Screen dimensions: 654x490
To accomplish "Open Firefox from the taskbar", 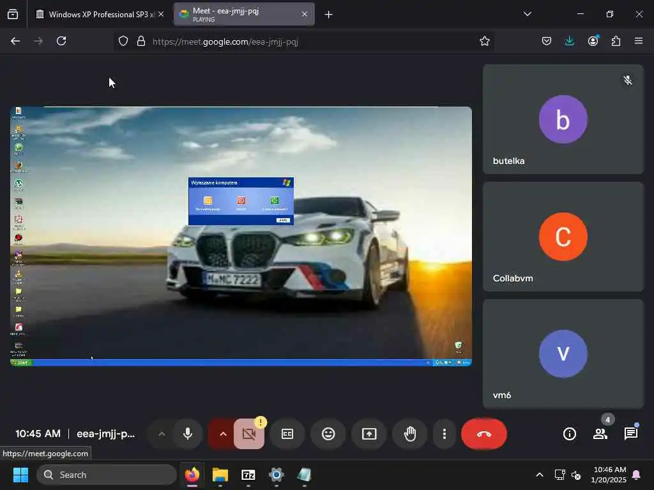I will point(192,475).
